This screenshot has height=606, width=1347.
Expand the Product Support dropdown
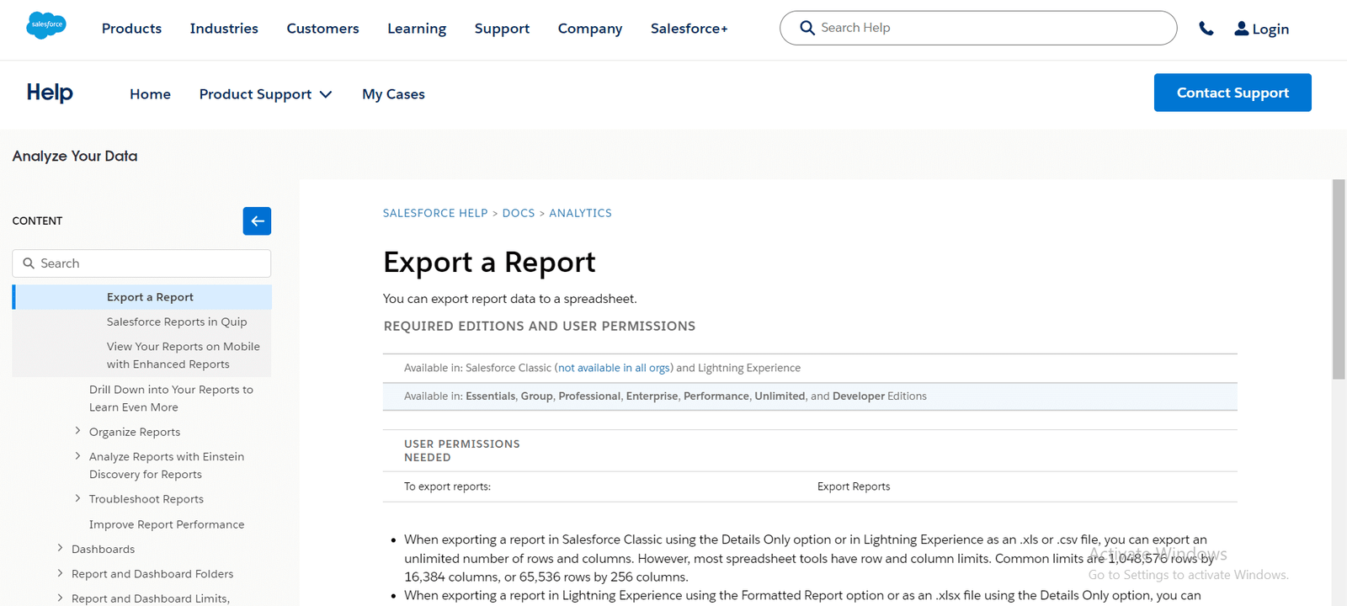click(265, 94)
